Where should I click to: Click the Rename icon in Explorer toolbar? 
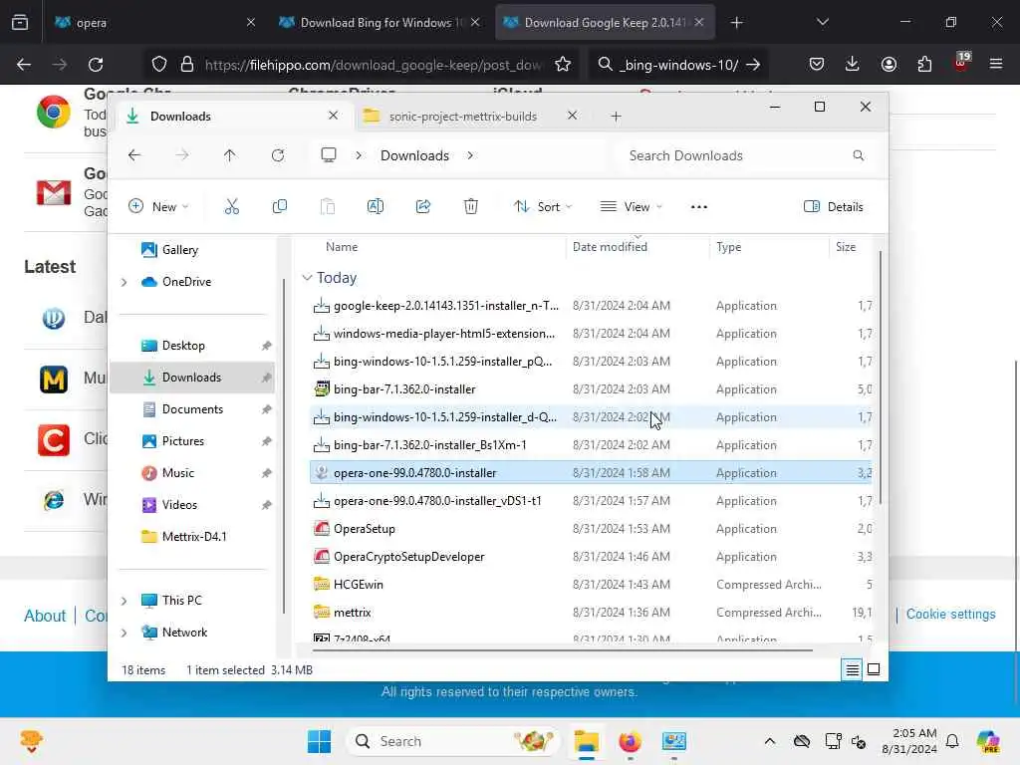pyautogui.click(x=376, y=207)
